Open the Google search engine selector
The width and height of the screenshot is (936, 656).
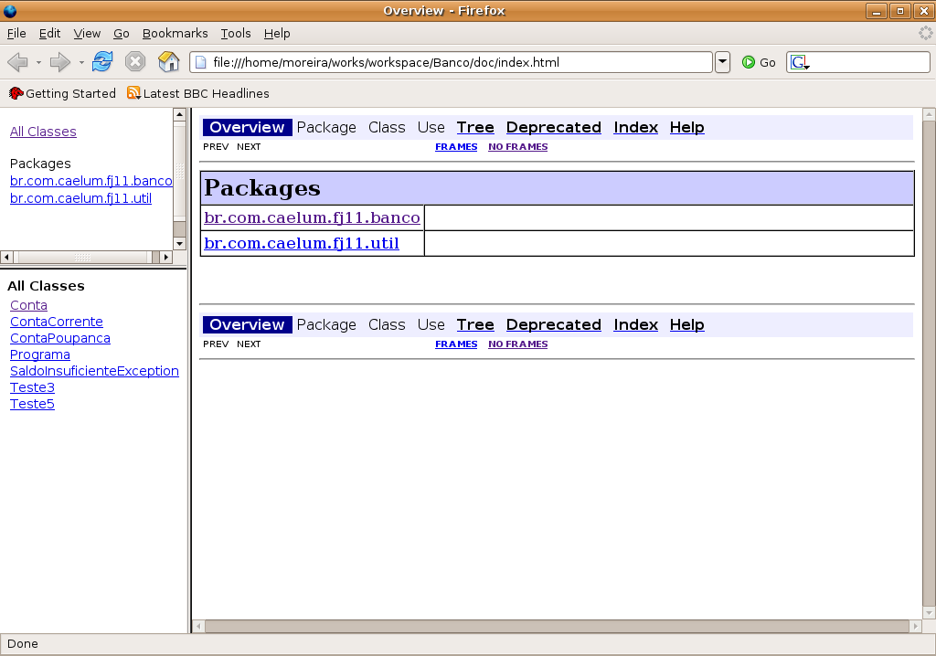coord(800,63)
